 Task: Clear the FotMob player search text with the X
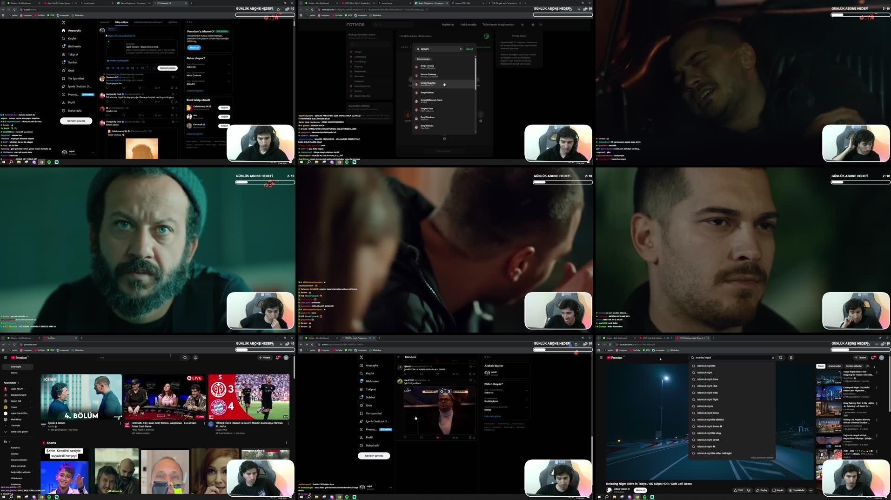coord(461,49)
